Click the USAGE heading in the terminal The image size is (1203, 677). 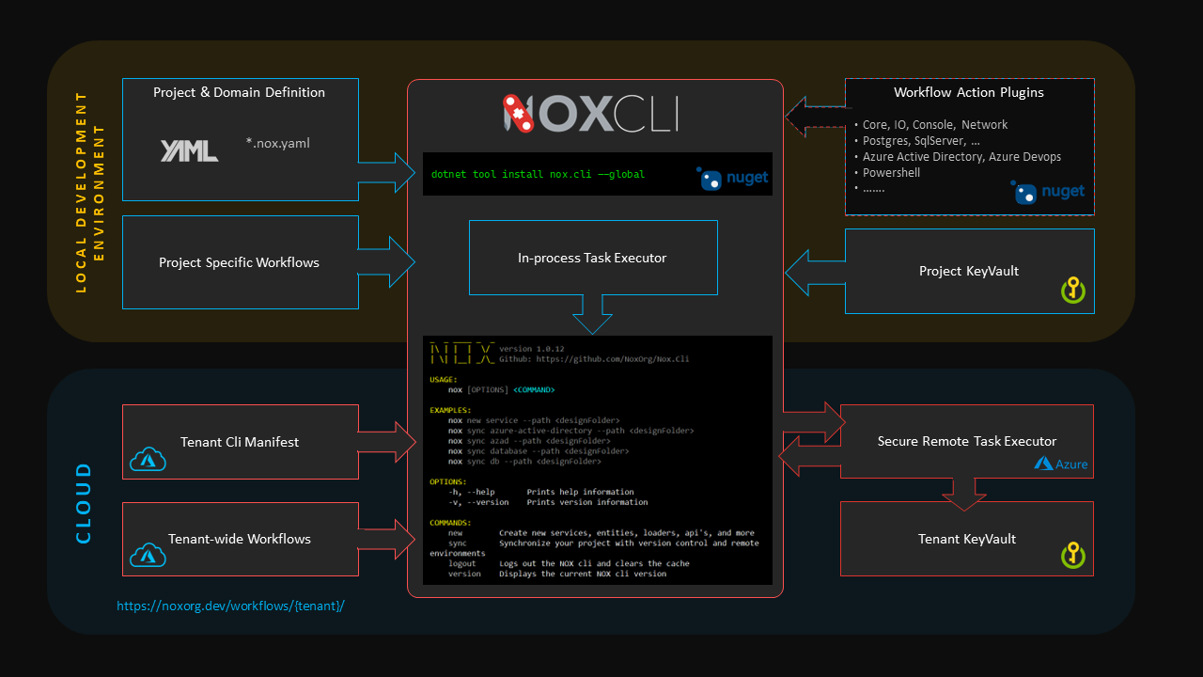tap(444, 380)
